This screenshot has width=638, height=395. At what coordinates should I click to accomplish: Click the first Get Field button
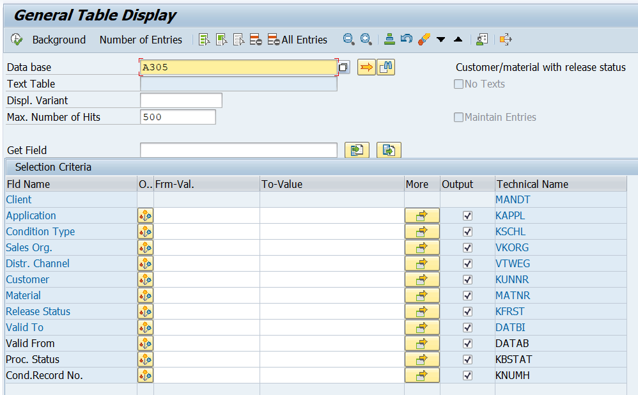[x=357, y=150]
